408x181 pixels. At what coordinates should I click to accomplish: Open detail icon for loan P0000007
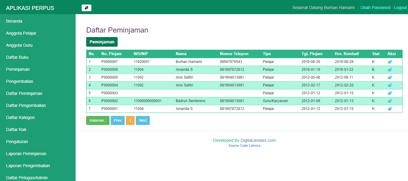[390, 61]
